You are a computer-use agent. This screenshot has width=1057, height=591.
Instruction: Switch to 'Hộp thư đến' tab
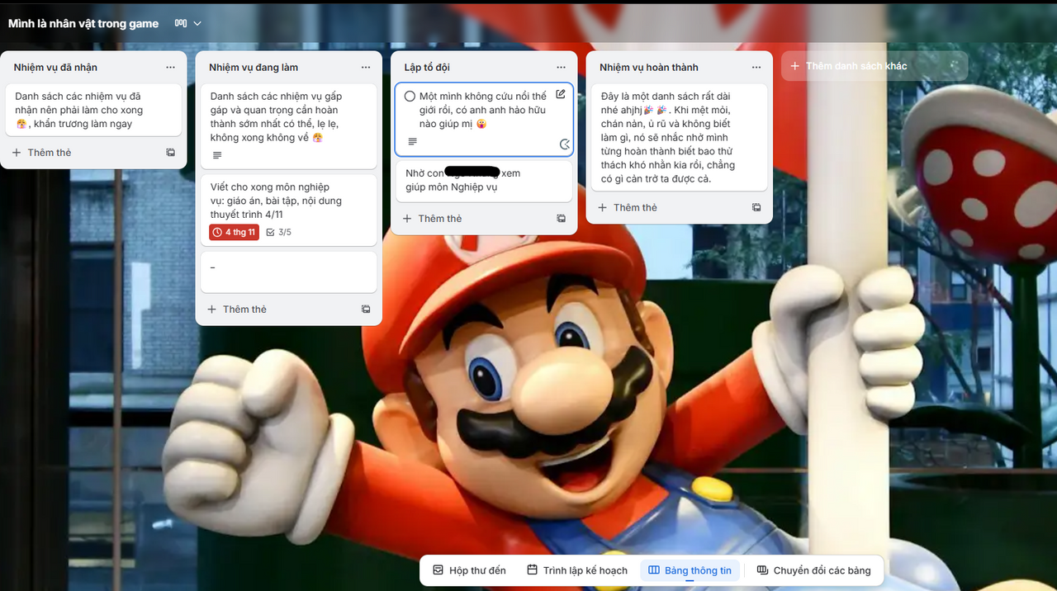(469, 570)
